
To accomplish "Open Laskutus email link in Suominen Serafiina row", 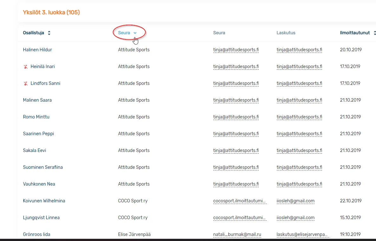I will (299, 167).
